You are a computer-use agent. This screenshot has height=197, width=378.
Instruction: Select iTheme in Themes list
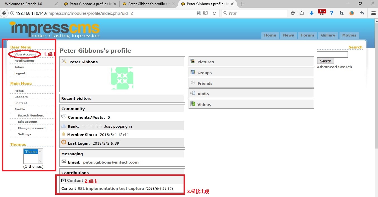click(30, 152)
